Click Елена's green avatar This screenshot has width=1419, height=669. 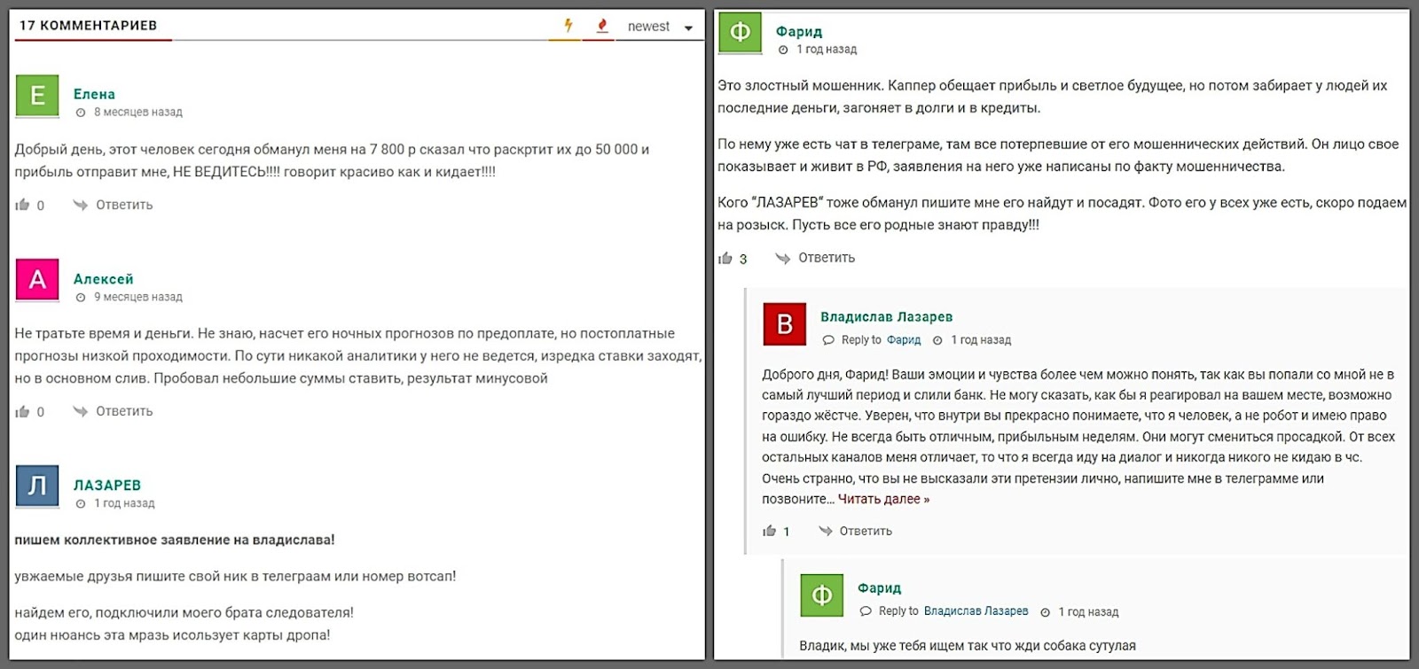37,96
